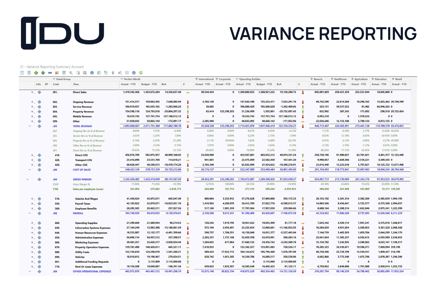Collapse the TOTAL REVENUE row group
Image resolution: width=436 pixels, height=291 pixels.
point(30,126)
